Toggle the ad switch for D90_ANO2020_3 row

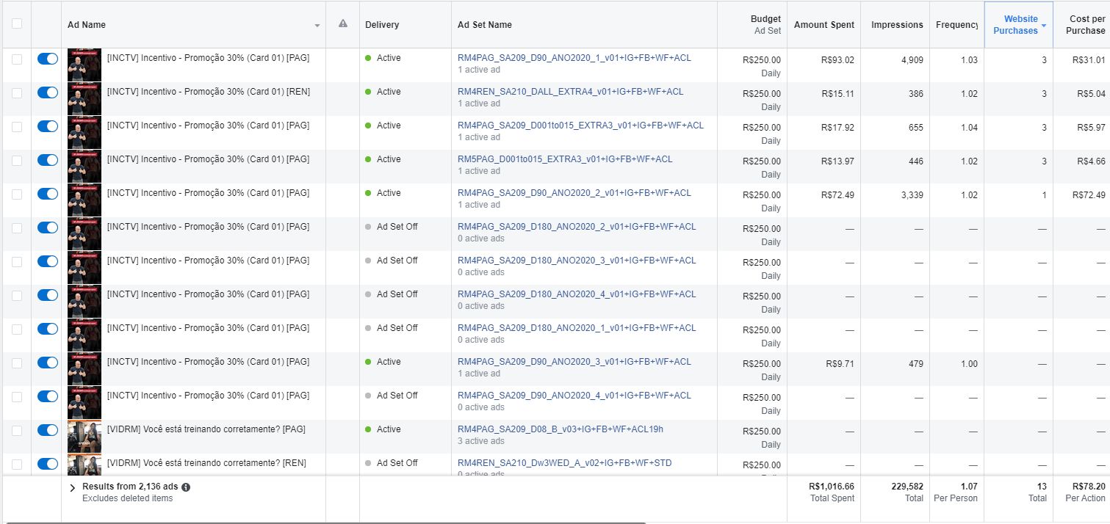tap(48, 363)
